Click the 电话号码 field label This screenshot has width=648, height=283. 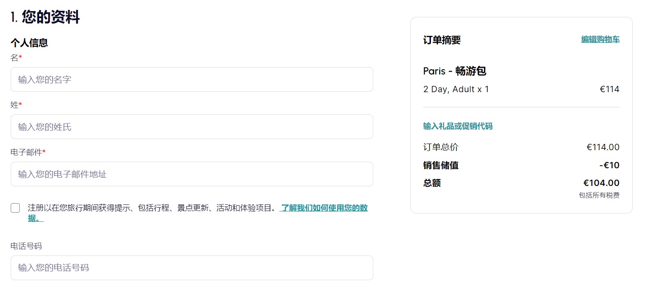(26, 246)
